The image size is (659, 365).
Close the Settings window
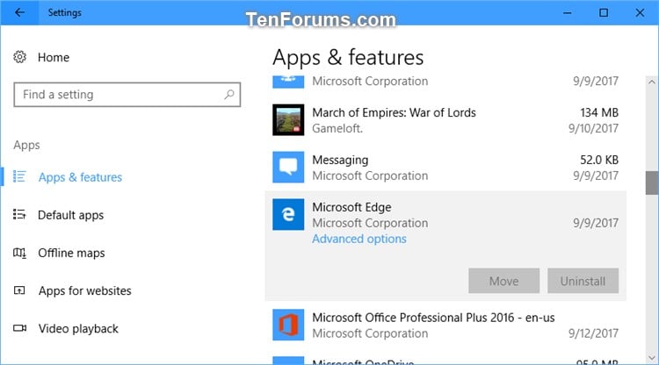tap(640, 12)
